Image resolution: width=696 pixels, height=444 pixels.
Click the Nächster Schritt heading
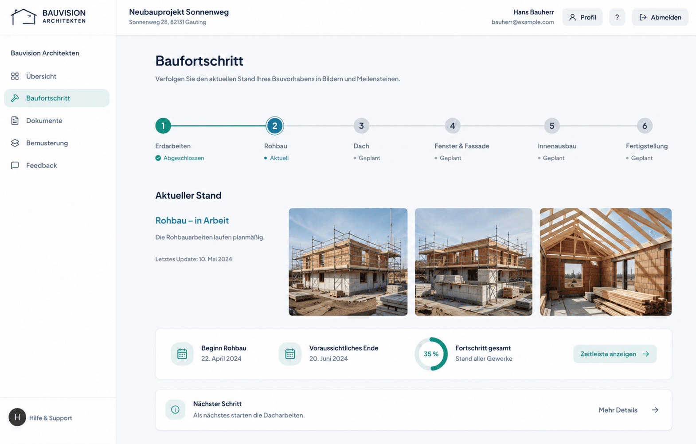coord(217,404)
